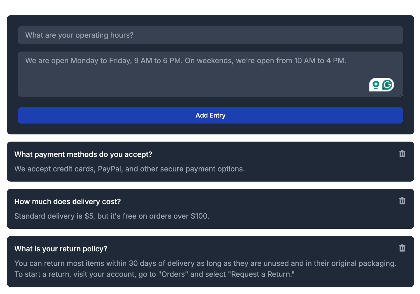The image size is (420, 294).
Task: Click the quoted "Orders" word in return policy
Action: tap(173, 274)
